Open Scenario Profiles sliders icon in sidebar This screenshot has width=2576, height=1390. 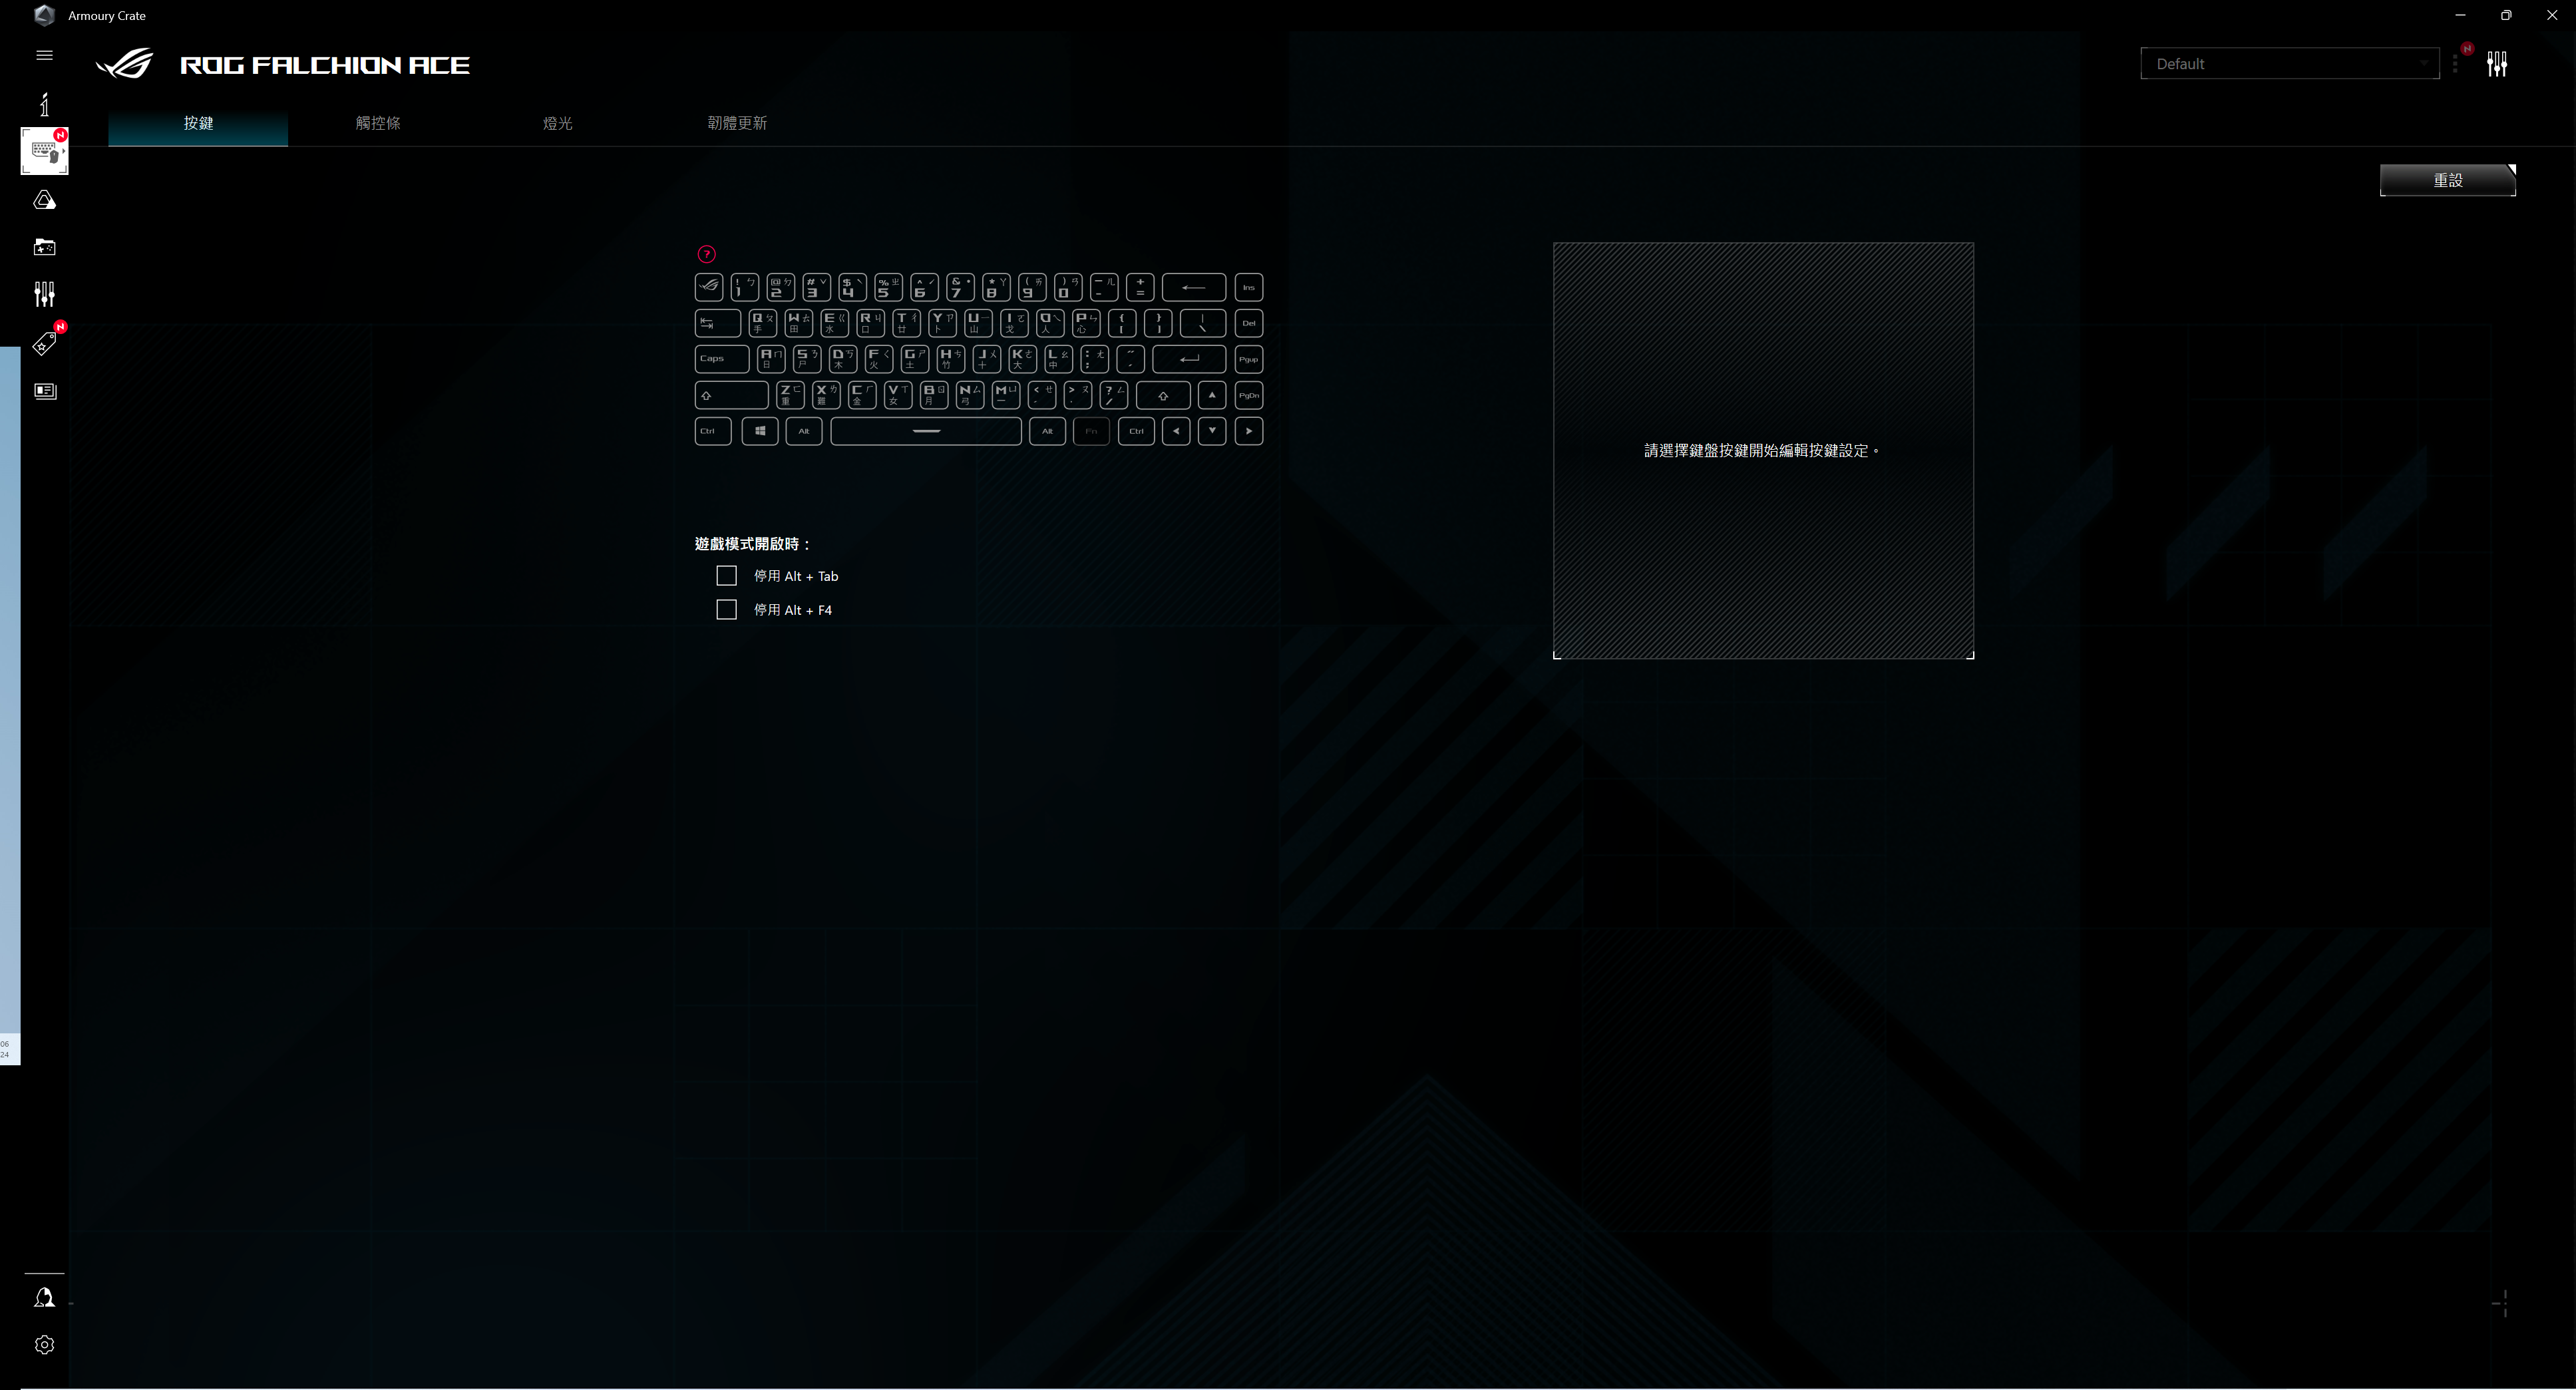coord(44,294)
